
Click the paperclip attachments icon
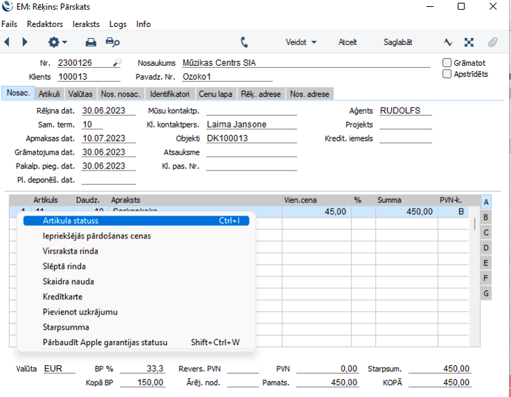coord(492,42)
